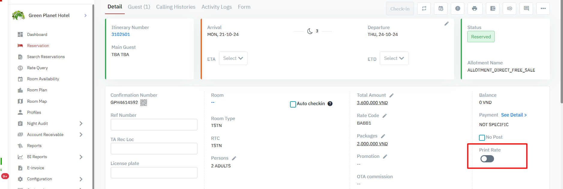563x189 pixels.
Task: Open itinerary number 3102501 link
Action: [121, 34]
